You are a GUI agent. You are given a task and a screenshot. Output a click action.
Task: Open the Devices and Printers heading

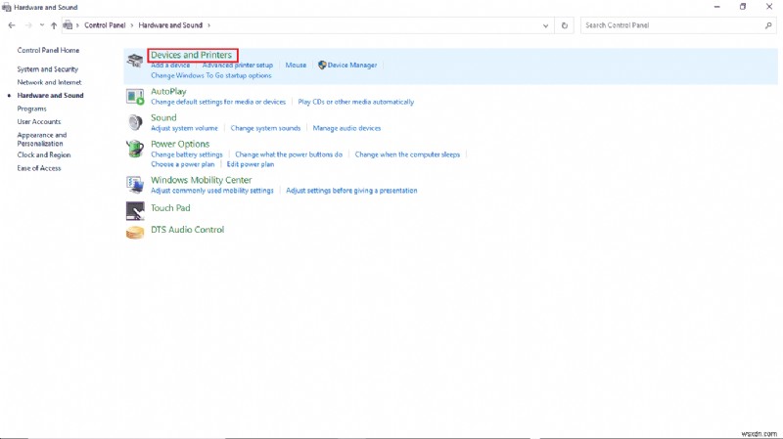coord(191,55)
